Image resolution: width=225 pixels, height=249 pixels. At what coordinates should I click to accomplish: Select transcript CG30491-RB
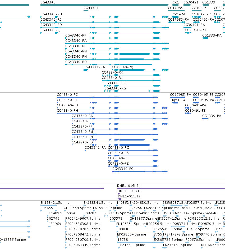pos(195,30)
